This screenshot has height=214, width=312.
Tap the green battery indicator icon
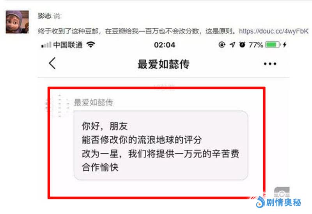pos(273,44)
